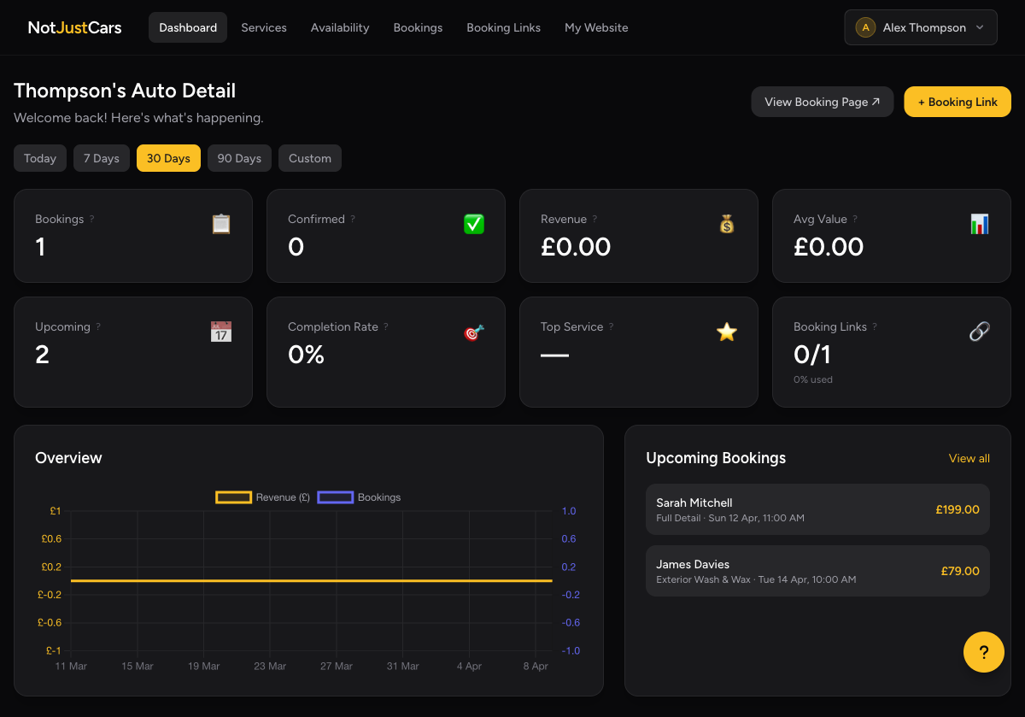This screenshot has height=717, width=1025.
Task: Click the green checkmark icon on Confirmed card
Action: coord(474,224)
